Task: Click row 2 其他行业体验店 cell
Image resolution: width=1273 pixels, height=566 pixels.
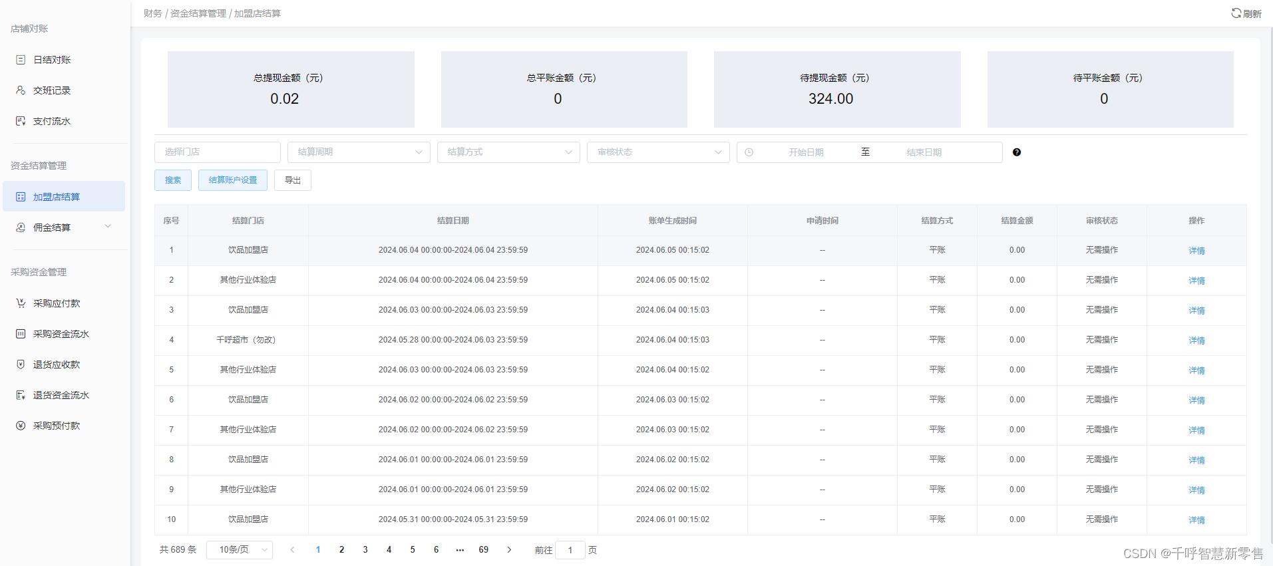Action: point(248,280)
